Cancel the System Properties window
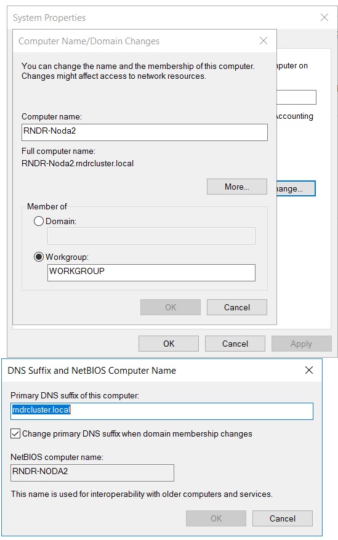 coord(235,344)
